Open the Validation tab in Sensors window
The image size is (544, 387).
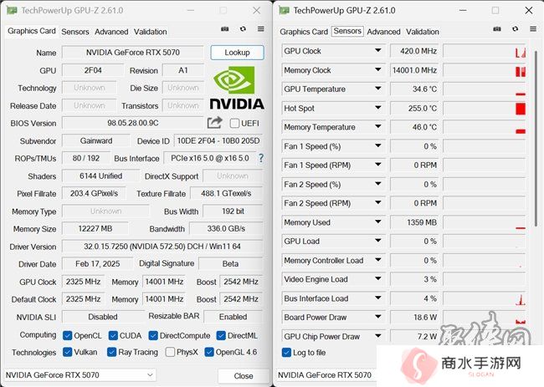[x=422, y=32]
